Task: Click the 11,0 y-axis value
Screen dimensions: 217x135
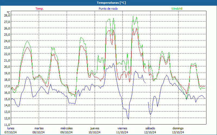Action: (7, 124)
